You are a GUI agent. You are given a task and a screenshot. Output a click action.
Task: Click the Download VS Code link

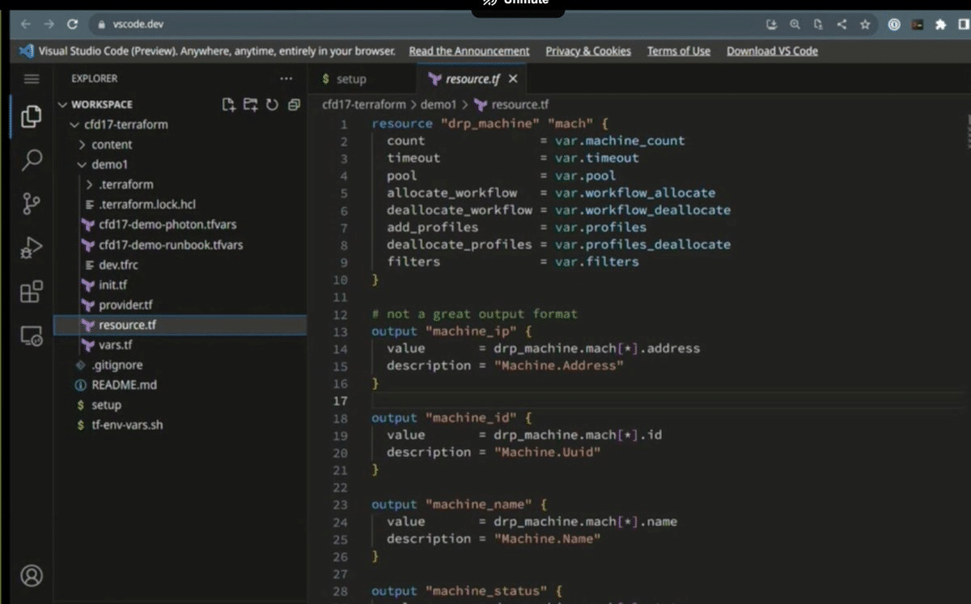tap(772, 51)
